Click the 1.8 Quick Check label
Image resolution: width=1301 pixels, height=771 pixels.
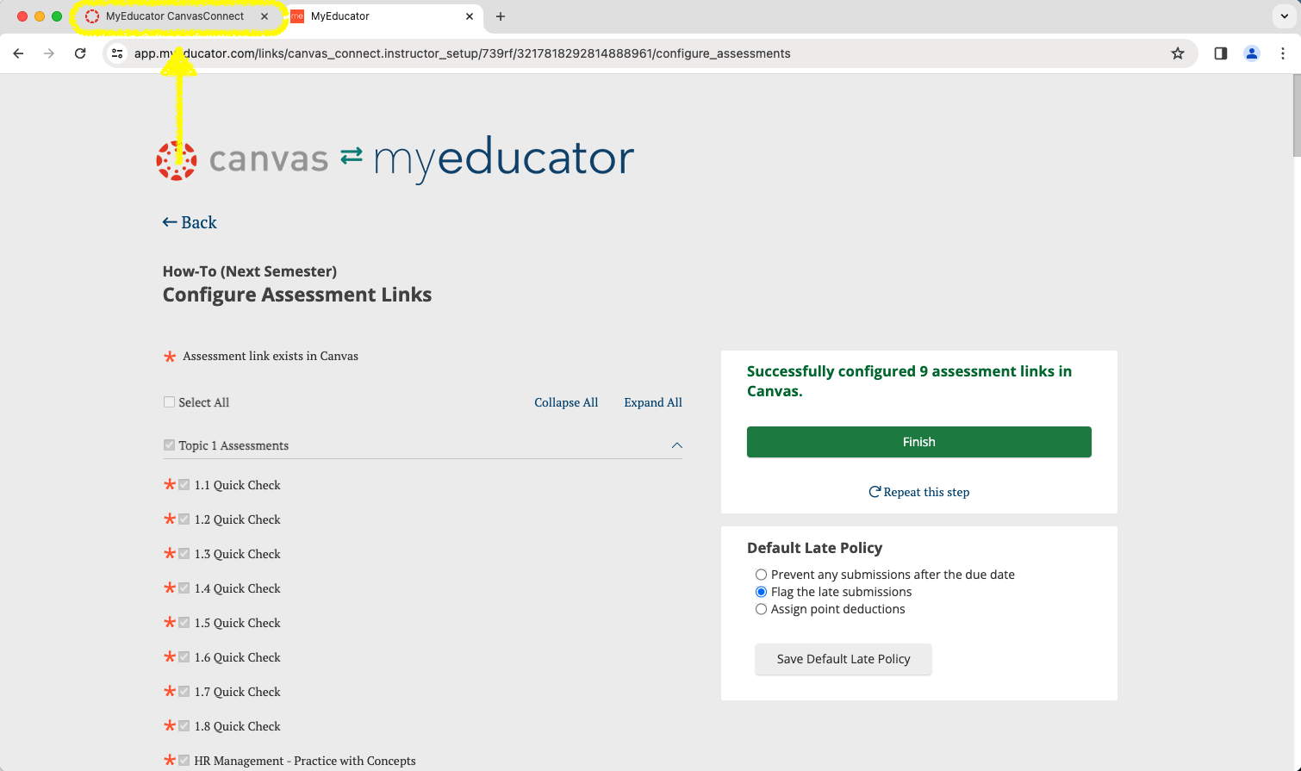pyautogui.click(x=238, y=726)
